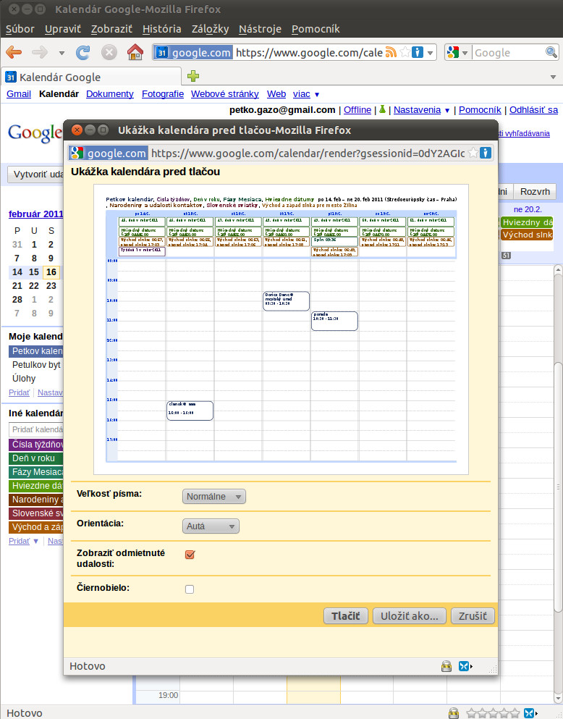The width and height of the screenshot is (563, 719).
Task: Click the Uložiť ako... button
Action: coord(410,616)
